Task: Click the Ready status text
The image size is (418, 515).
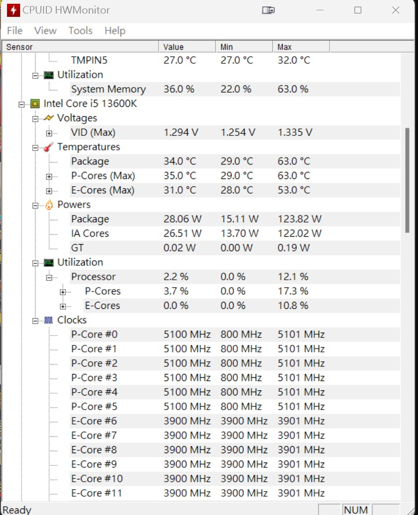Action: (x=17, y=510)
